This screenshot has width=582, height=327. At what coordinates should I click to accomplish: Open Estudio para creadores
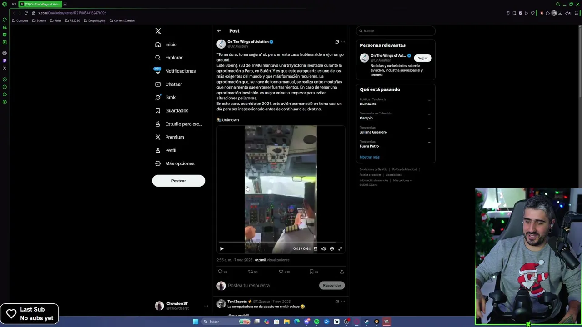pyautogui.click(x=178, y=124)
